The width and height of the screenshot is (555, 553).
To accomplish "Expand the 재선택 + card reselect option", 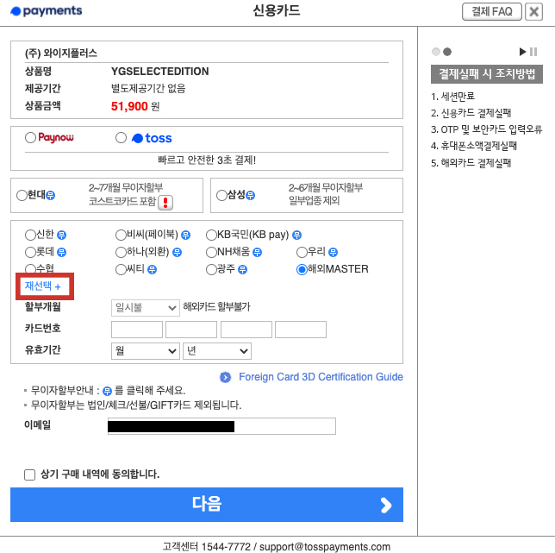I will pos(43,286).
